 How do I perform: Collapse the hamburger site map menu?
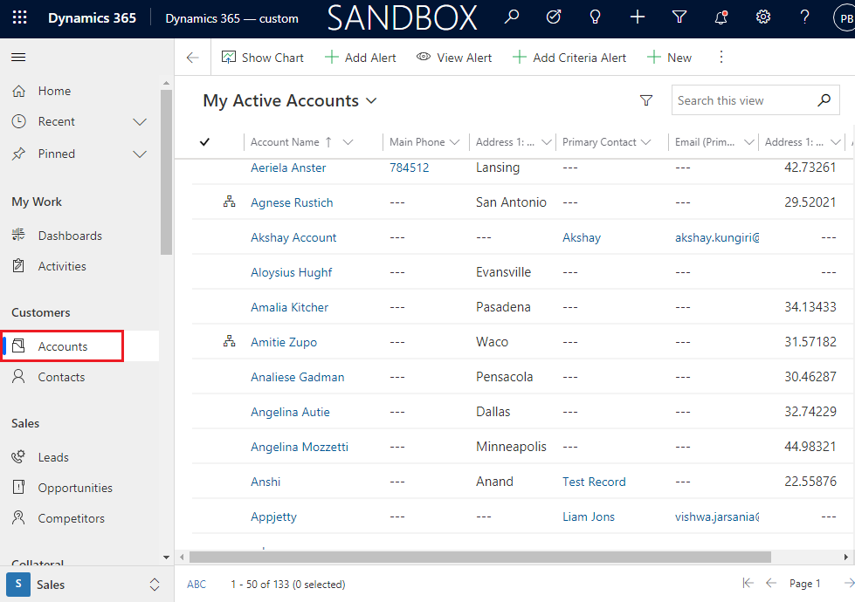point(18,58)
